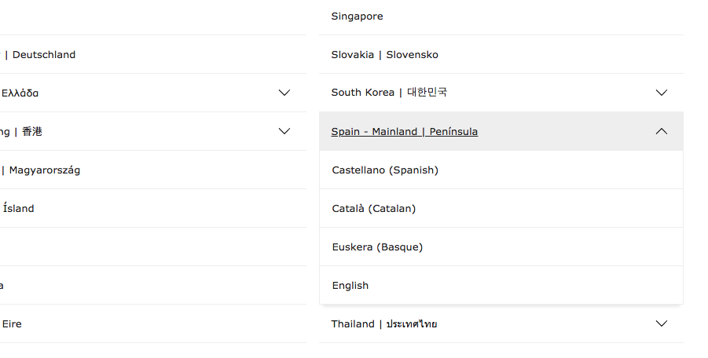Expand the Ελλάδα row chevron
This screenshot has height=358, width=708.
(x=284, y=93)
